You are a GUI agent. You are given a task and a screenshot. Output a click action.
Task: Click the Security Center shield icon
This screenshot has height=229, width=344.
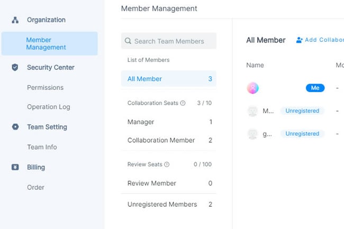15,67
